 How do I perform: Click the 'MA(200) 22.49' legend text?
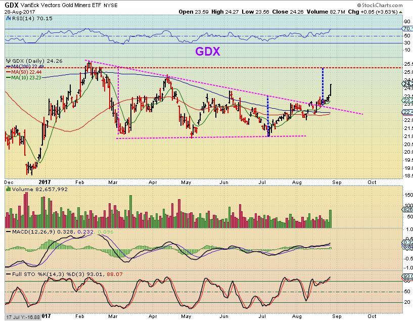[27, 66]
